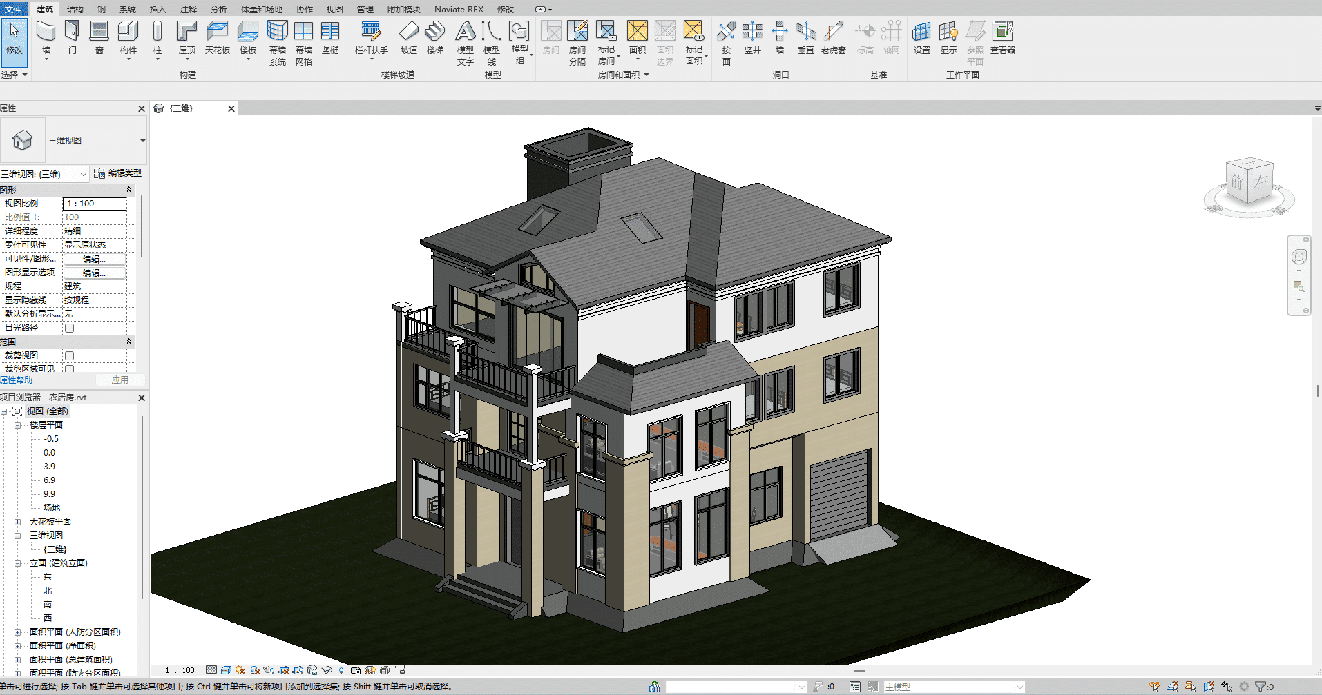
Task: Expand the 天花板平面 tree node
Action: click(x=17, y=522)
